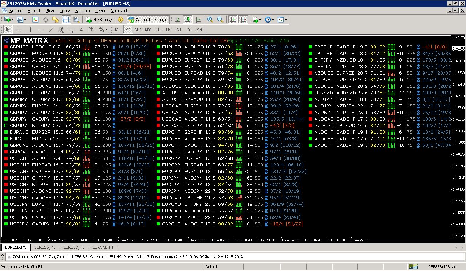Switch to the EURCAD,H1 chart tab
466x271 pixels.
(103, 247)
